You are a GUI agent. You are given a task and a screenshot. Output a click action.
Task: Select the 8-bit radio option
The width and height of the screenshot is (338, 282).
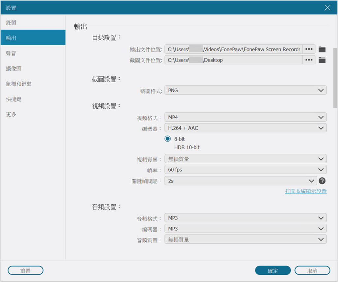coord(167,139)
